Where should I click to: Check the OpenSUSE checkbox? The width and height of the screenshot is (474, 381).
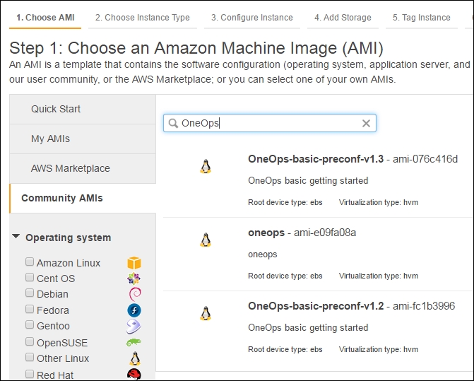30,341
